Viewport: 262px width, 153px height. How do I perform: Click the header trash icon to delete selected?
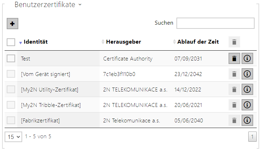point(234,42)
